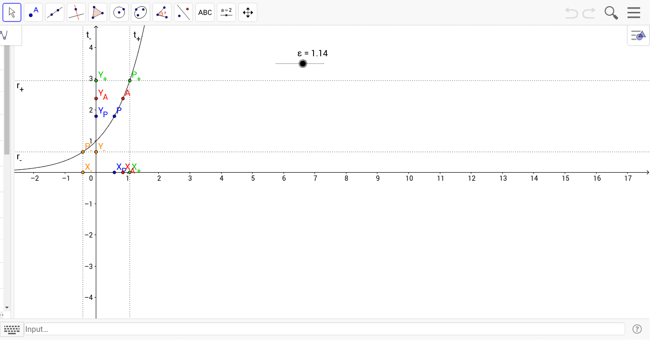Click green point Y+ on y-axis
This screenshot has height=340, width=650.
(96, 81)
